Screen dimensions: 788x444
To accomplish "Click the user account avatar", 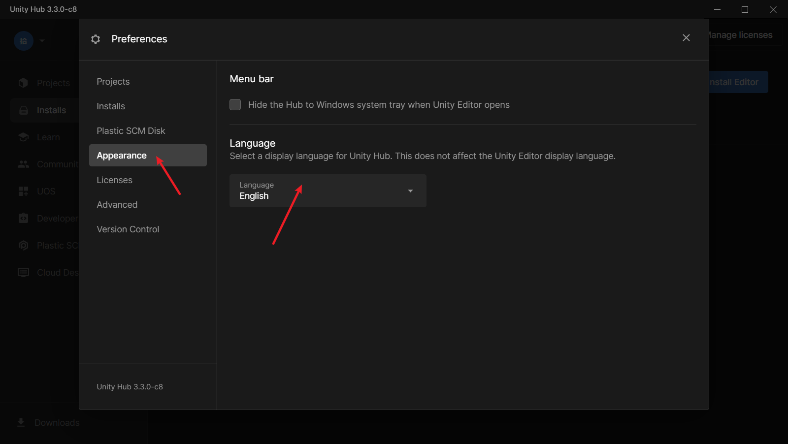I will [x=24, y=41].
